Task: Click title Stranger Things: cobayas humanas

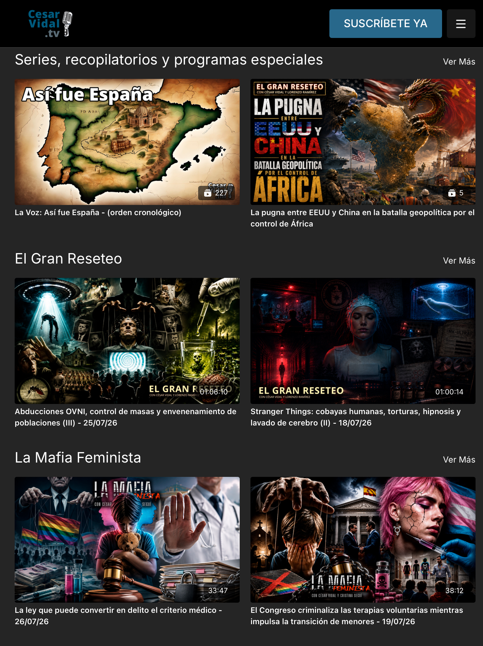Action: pyautogui.click(x=356, y=417)
